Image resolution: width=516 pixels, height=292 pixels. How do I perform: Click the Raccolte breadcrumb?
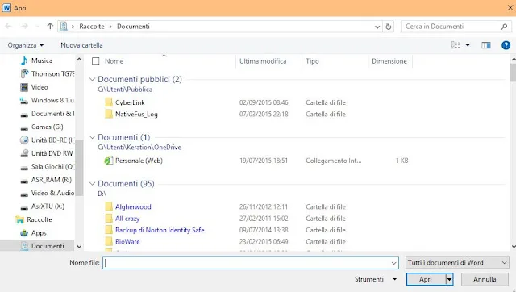91,27
